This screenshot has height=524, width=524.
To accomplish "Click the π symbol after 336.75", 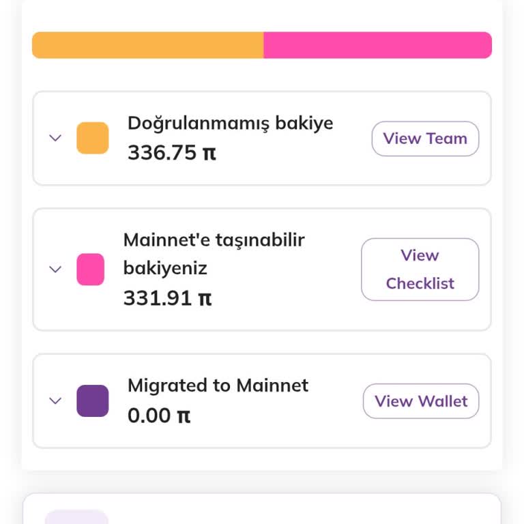I will (x=209, y=154).
